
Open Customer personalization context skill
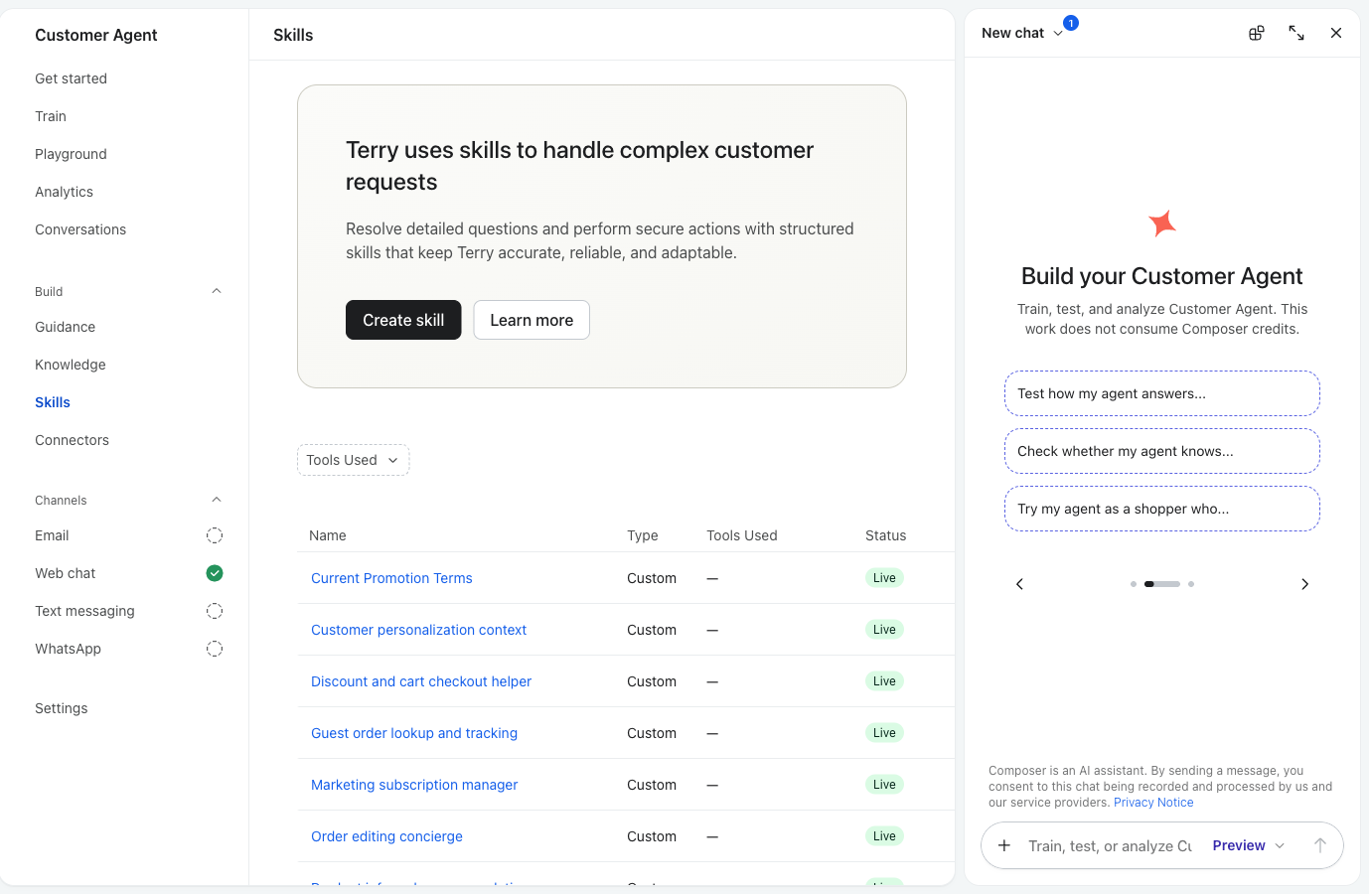pos(418,630)
